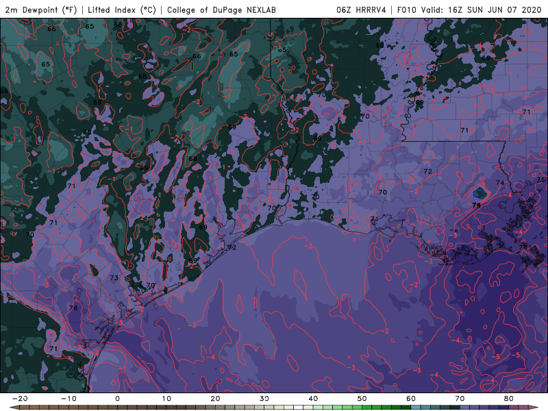This screenshot has width=548, height=411.
Task: Click the 40 label on the color scale
Action: coord(313,399)
